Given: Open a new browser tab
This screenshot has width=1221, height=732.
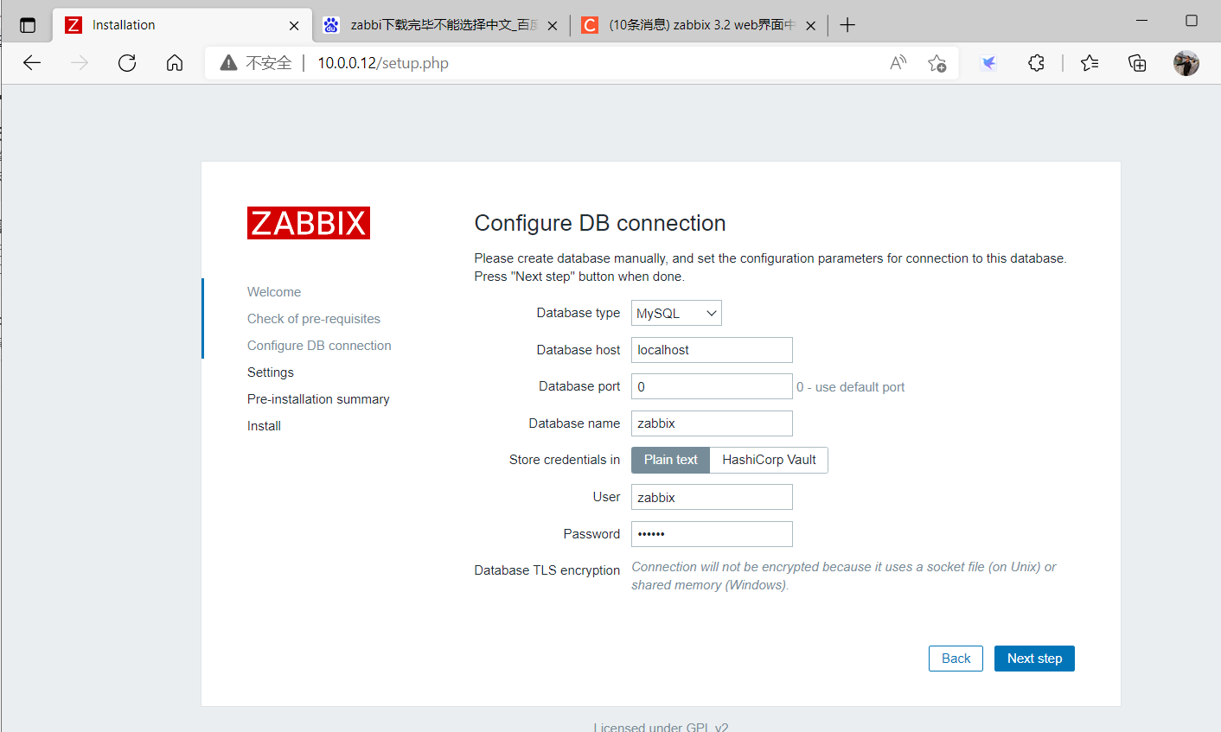Looking at the screenshot, I should pos(847,24).
